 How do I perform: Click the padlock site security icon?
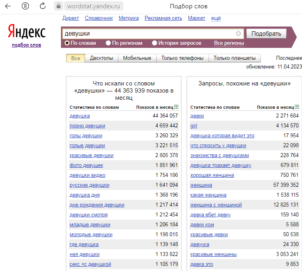pyautogui.click(x=59, y=6)
